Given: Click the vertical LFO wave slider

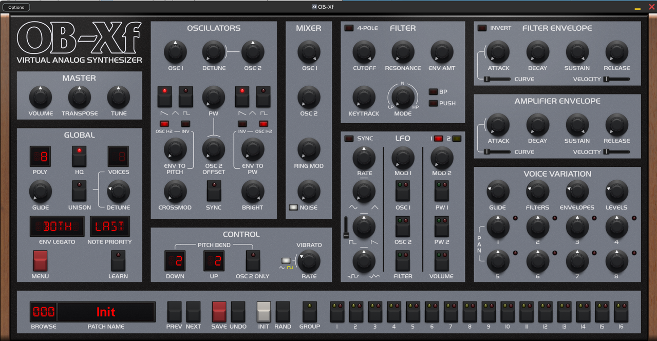Looking at the screenshot, I should click(346, 228).
